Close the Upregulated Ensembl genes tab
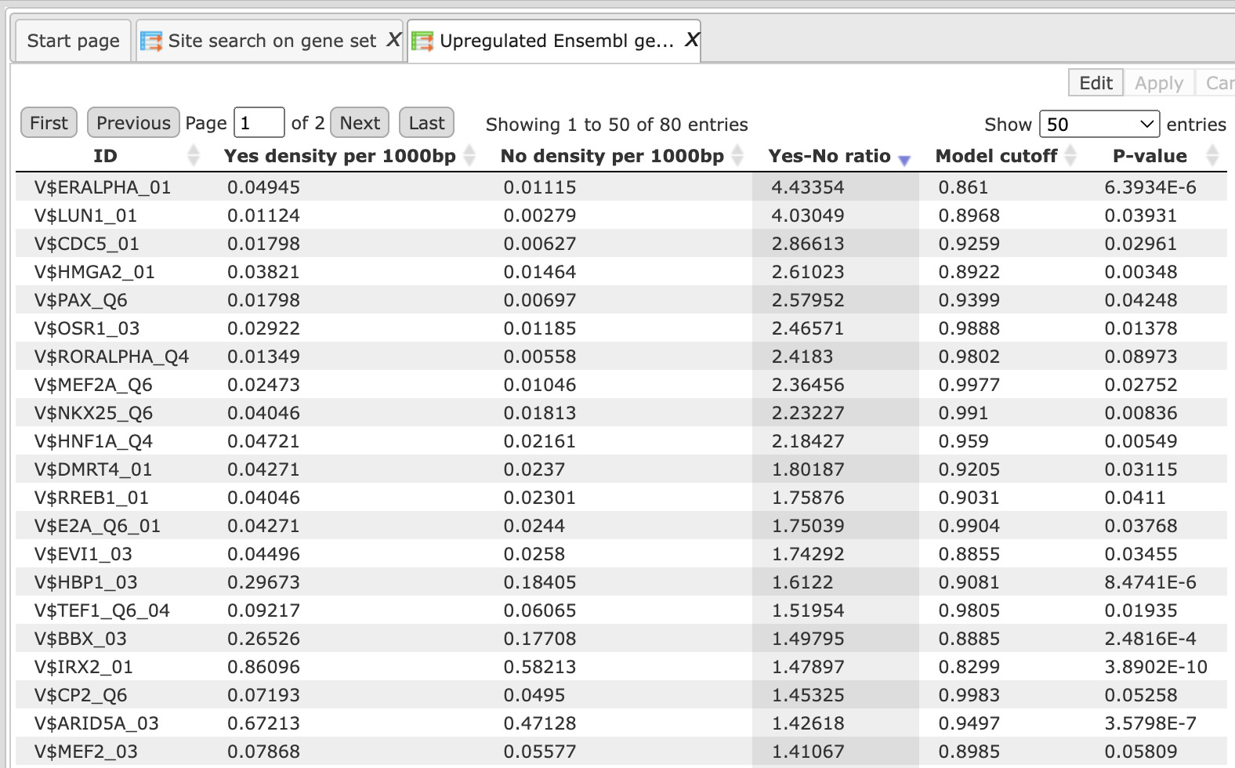Screen dimensions: 1235x768 point(691,40)
